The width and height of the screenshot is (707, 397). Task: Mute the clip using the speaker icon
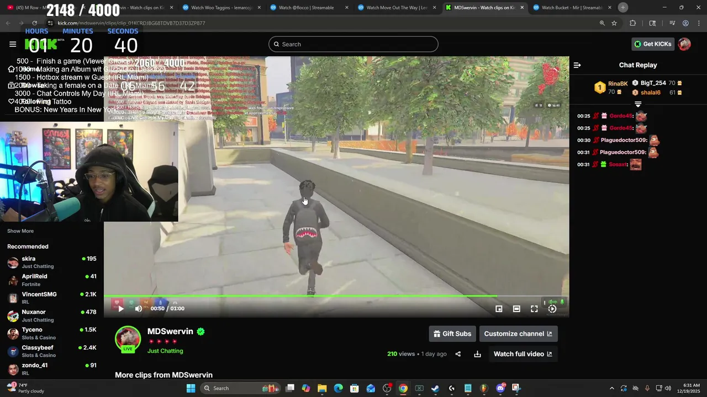pyautogui.click(x=139, y=309)
